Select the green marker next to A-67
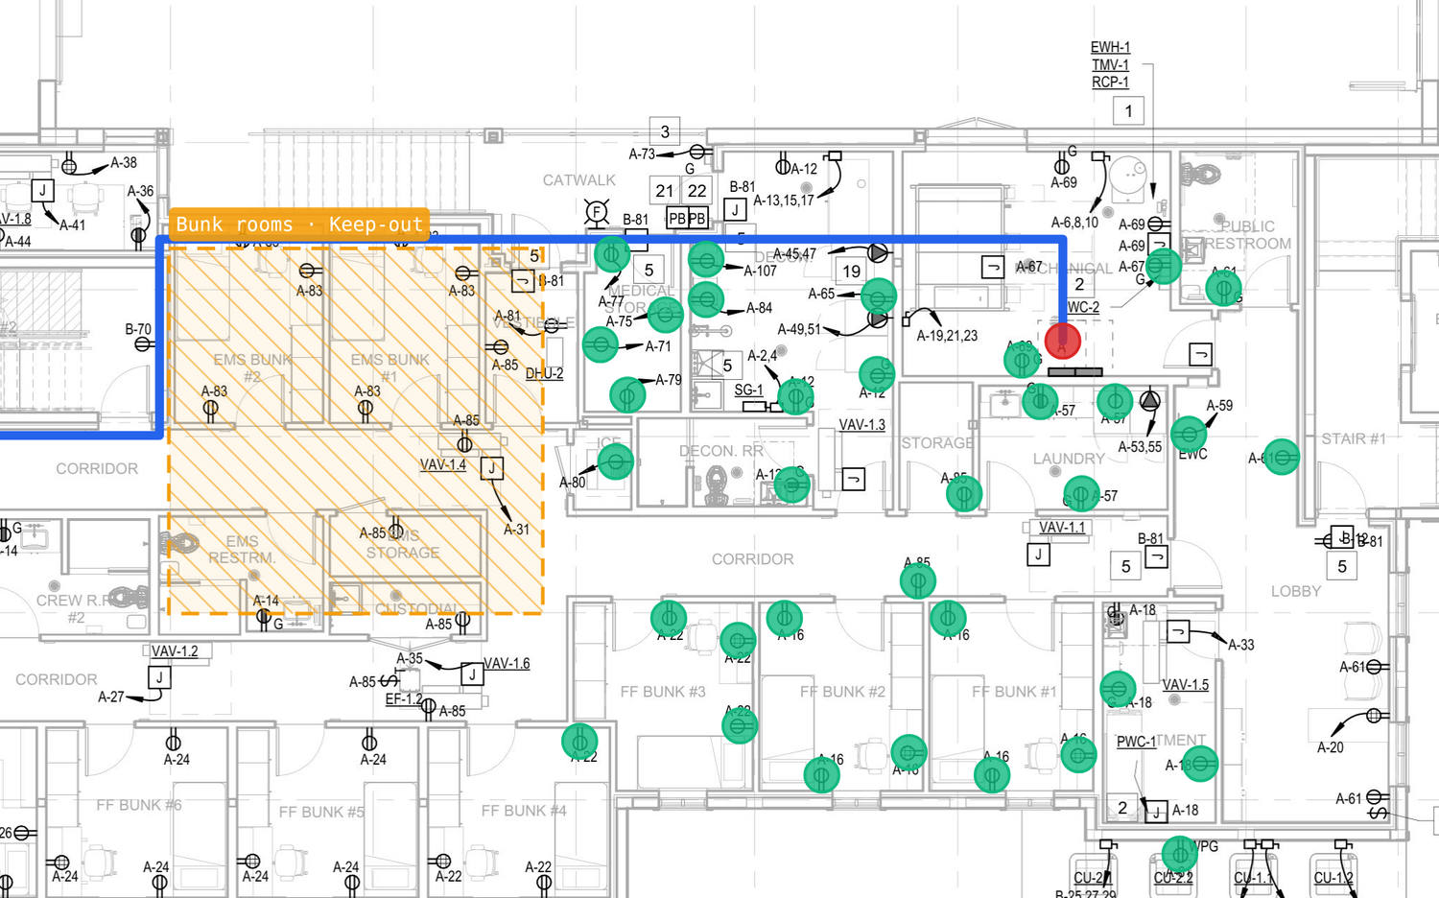The width and height of the screenshot is (1439, 898). 1163,265
